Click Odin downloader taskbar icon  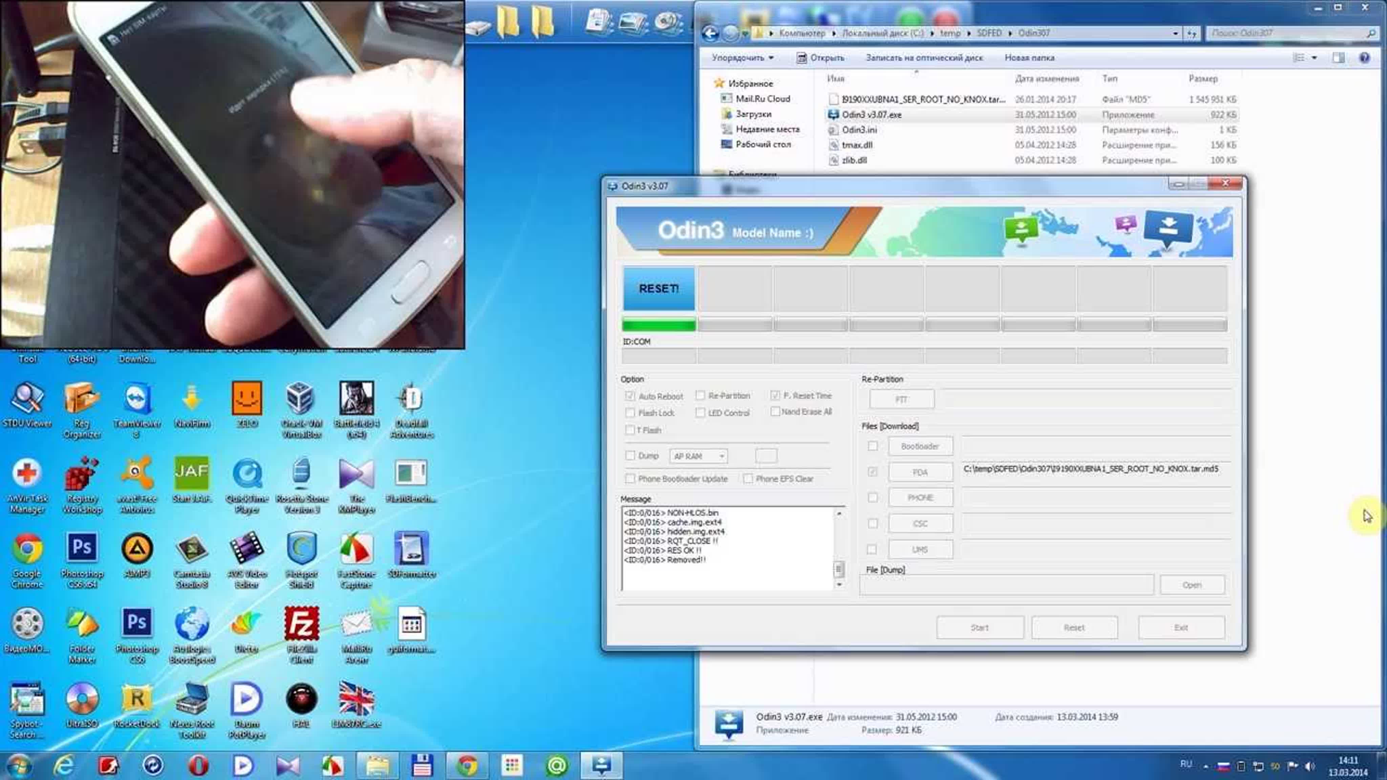601,765
